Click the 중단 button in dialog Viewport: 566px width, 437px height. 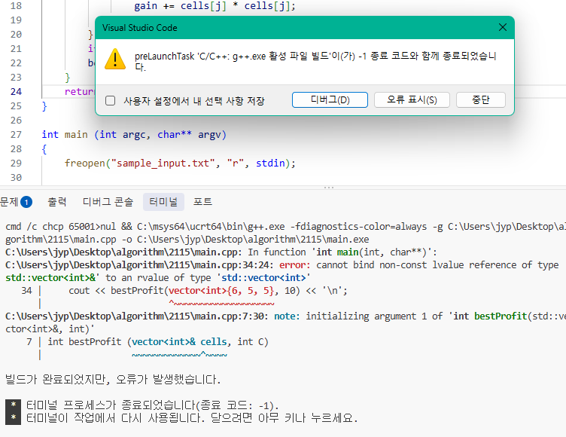click(x=481, y=99)
